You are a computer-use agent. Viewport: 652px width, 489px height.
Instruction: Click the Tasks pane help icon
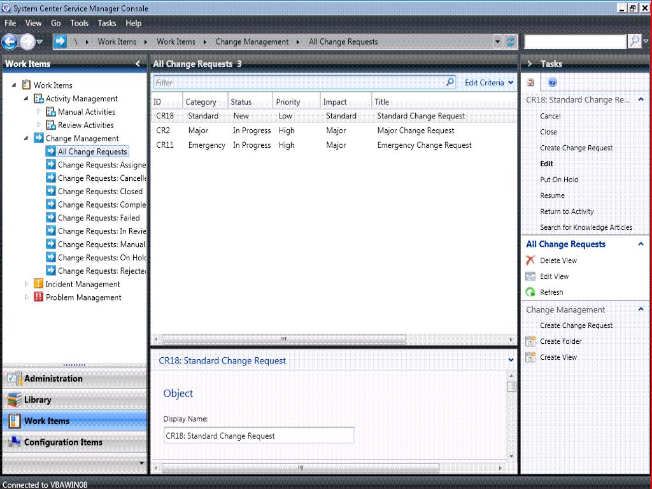coord(552,82)
